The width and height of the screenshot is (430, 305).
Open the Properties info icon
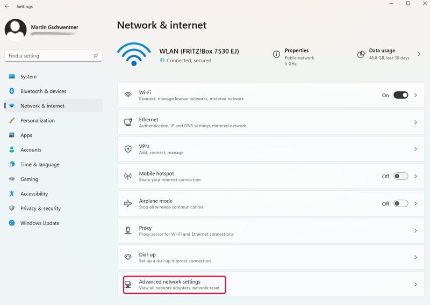tap(276, 54)
